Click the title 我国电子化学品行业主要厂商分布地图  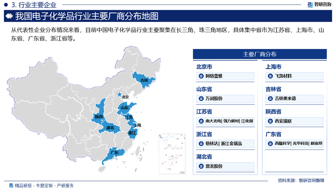point(87,16)
